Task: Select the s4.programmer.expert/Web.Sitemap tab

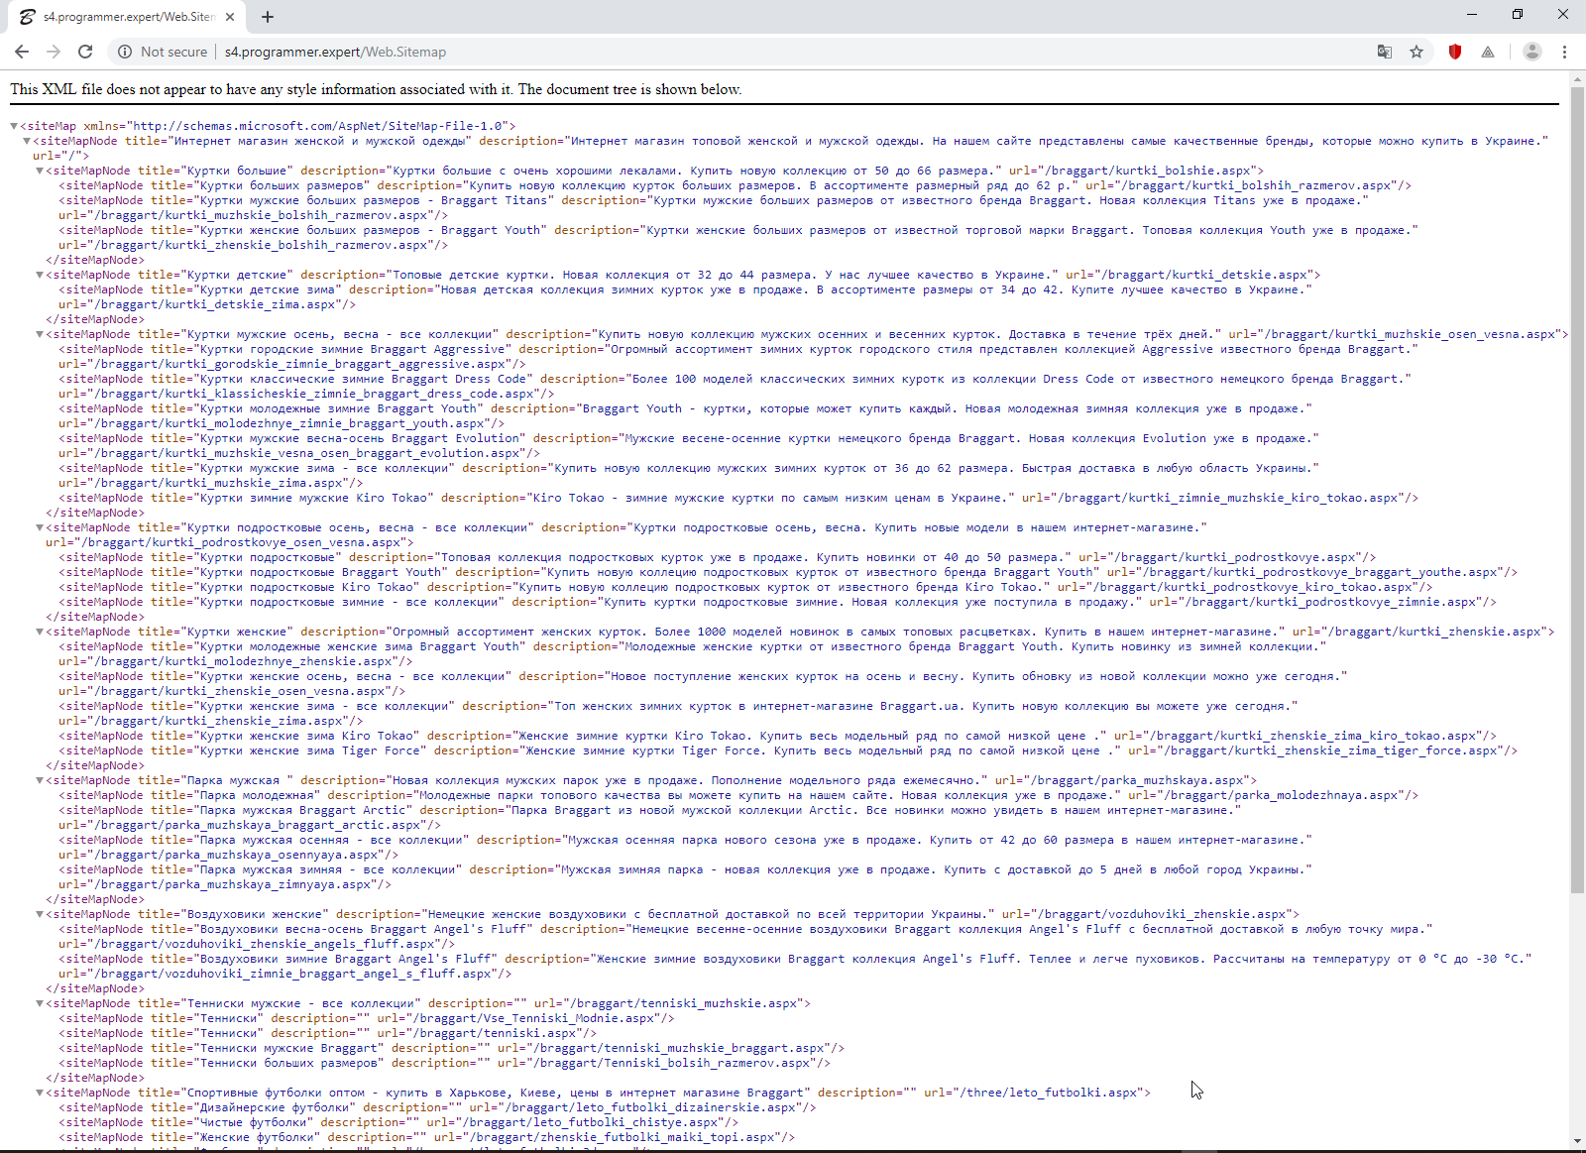Action: [128, 17]
